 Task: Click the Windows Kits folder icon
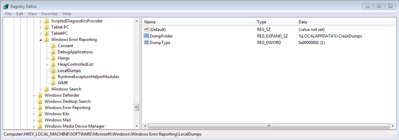pyautogui.click(x=40, y=114)
